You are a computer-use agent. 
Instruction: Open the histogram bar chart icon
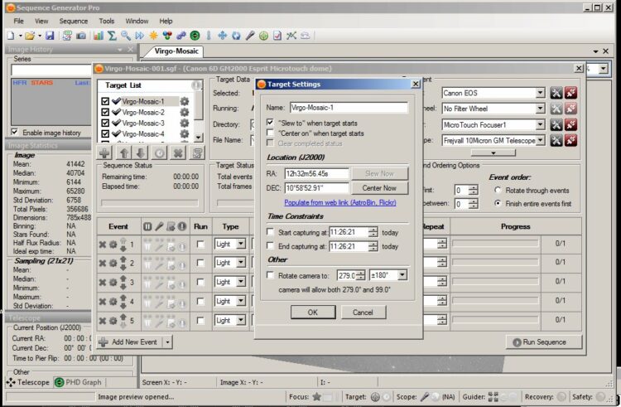[99, 36]
